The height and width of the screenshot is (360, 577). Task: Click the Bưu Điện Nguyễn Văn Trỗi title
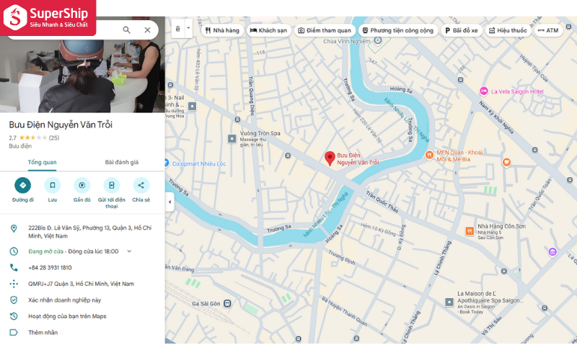(61, 125)
